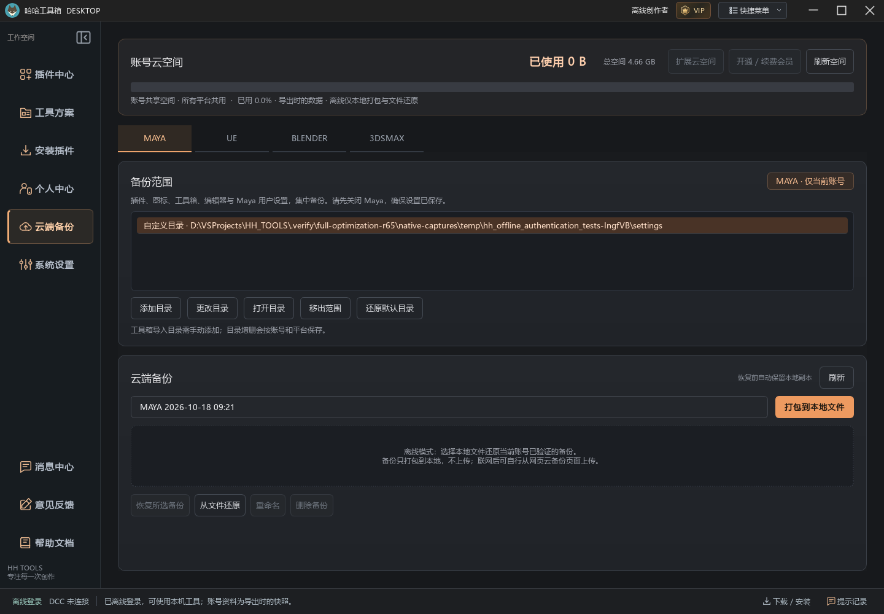Click 离线登录 in the status bar

click(x=27, y=602)
